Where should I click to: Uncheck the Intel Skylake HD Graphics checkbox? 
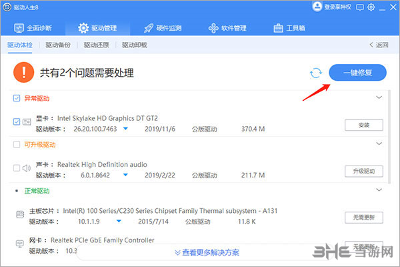pos(17,121)
